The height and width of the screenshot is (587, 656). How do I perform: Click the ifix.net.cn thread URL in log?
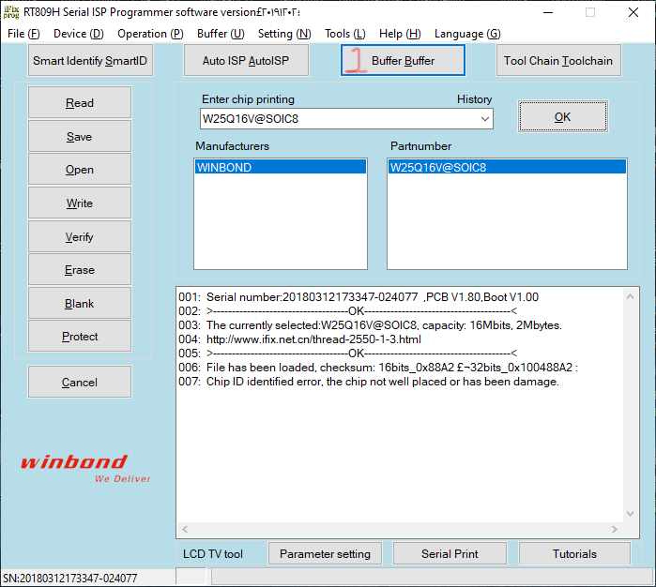point(313,339)
